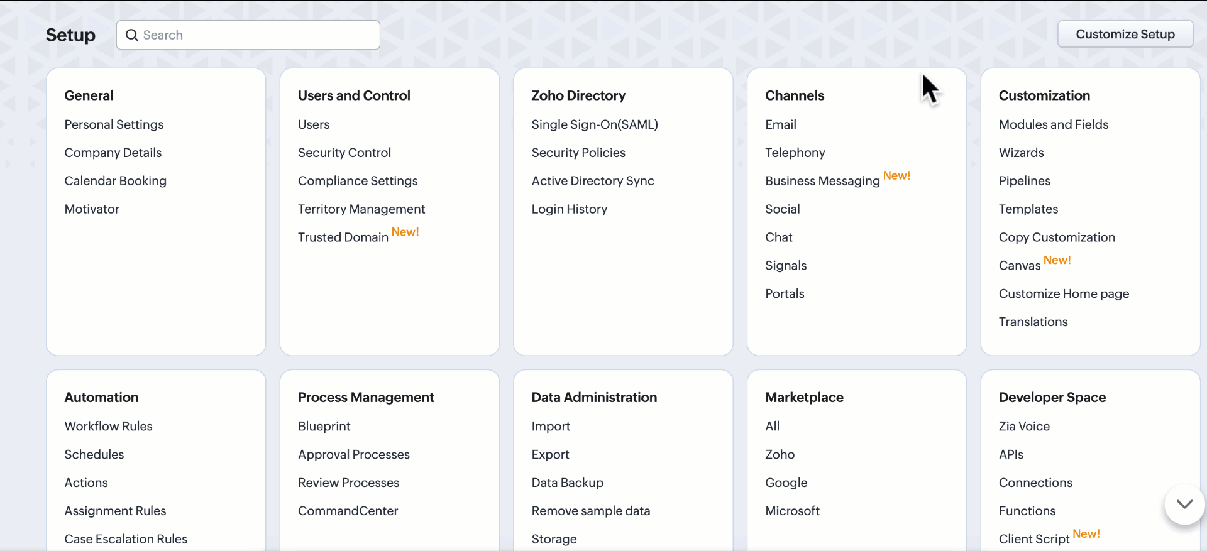Open Company Details settings

pos(113,153)
